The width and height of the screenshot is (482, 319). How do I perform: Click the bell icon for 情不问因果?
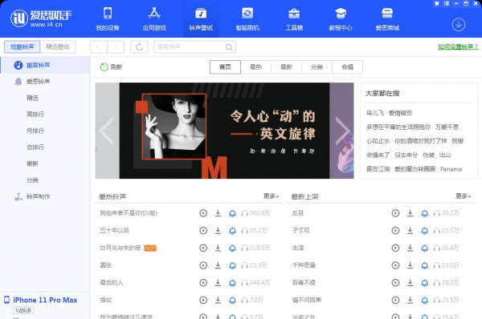click(424, 301)
